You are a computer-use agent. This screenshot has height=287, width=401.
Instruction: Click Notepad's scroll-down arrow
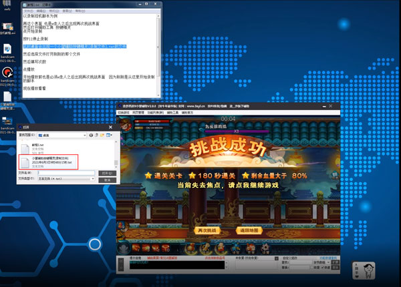pos(158,95)
